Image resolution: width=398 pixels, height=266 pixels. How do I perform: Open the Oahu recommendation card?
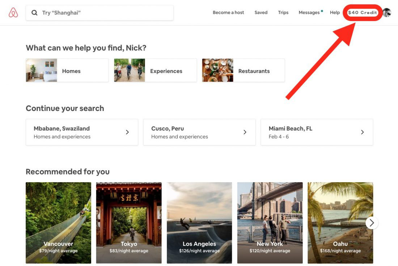(x=340, y=223)
